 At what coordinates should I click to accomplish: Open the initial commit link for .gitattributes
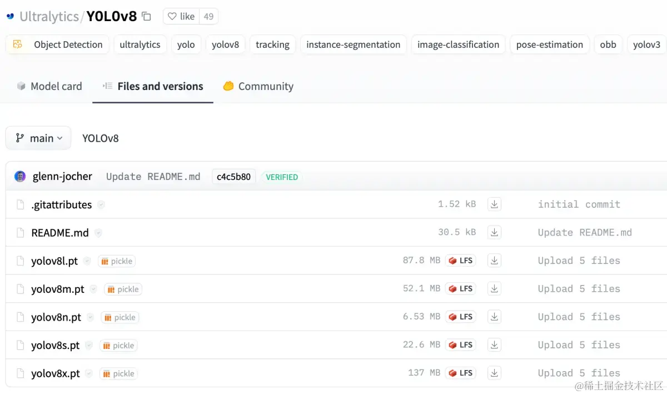point(579,204)
